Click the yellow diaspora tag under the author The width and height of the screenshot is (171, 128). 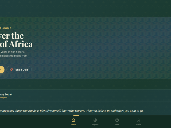pyautogui.click(x=3, y=98)
